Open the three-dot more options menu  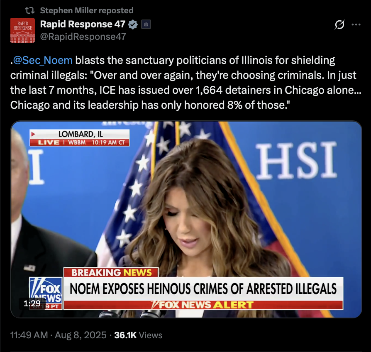(x=356, y=24)
